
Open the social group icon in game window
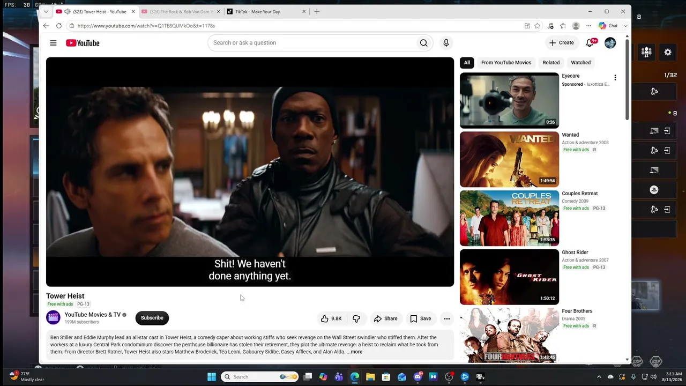coord(646,52)
